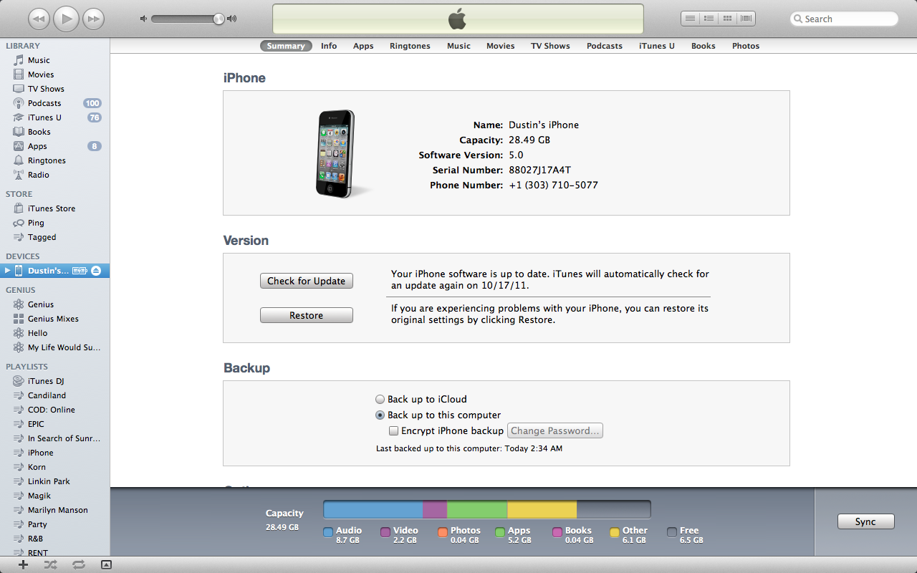Switch to grid view mode
The width and height of the screenshot is (917, 573).
point(727,19)
